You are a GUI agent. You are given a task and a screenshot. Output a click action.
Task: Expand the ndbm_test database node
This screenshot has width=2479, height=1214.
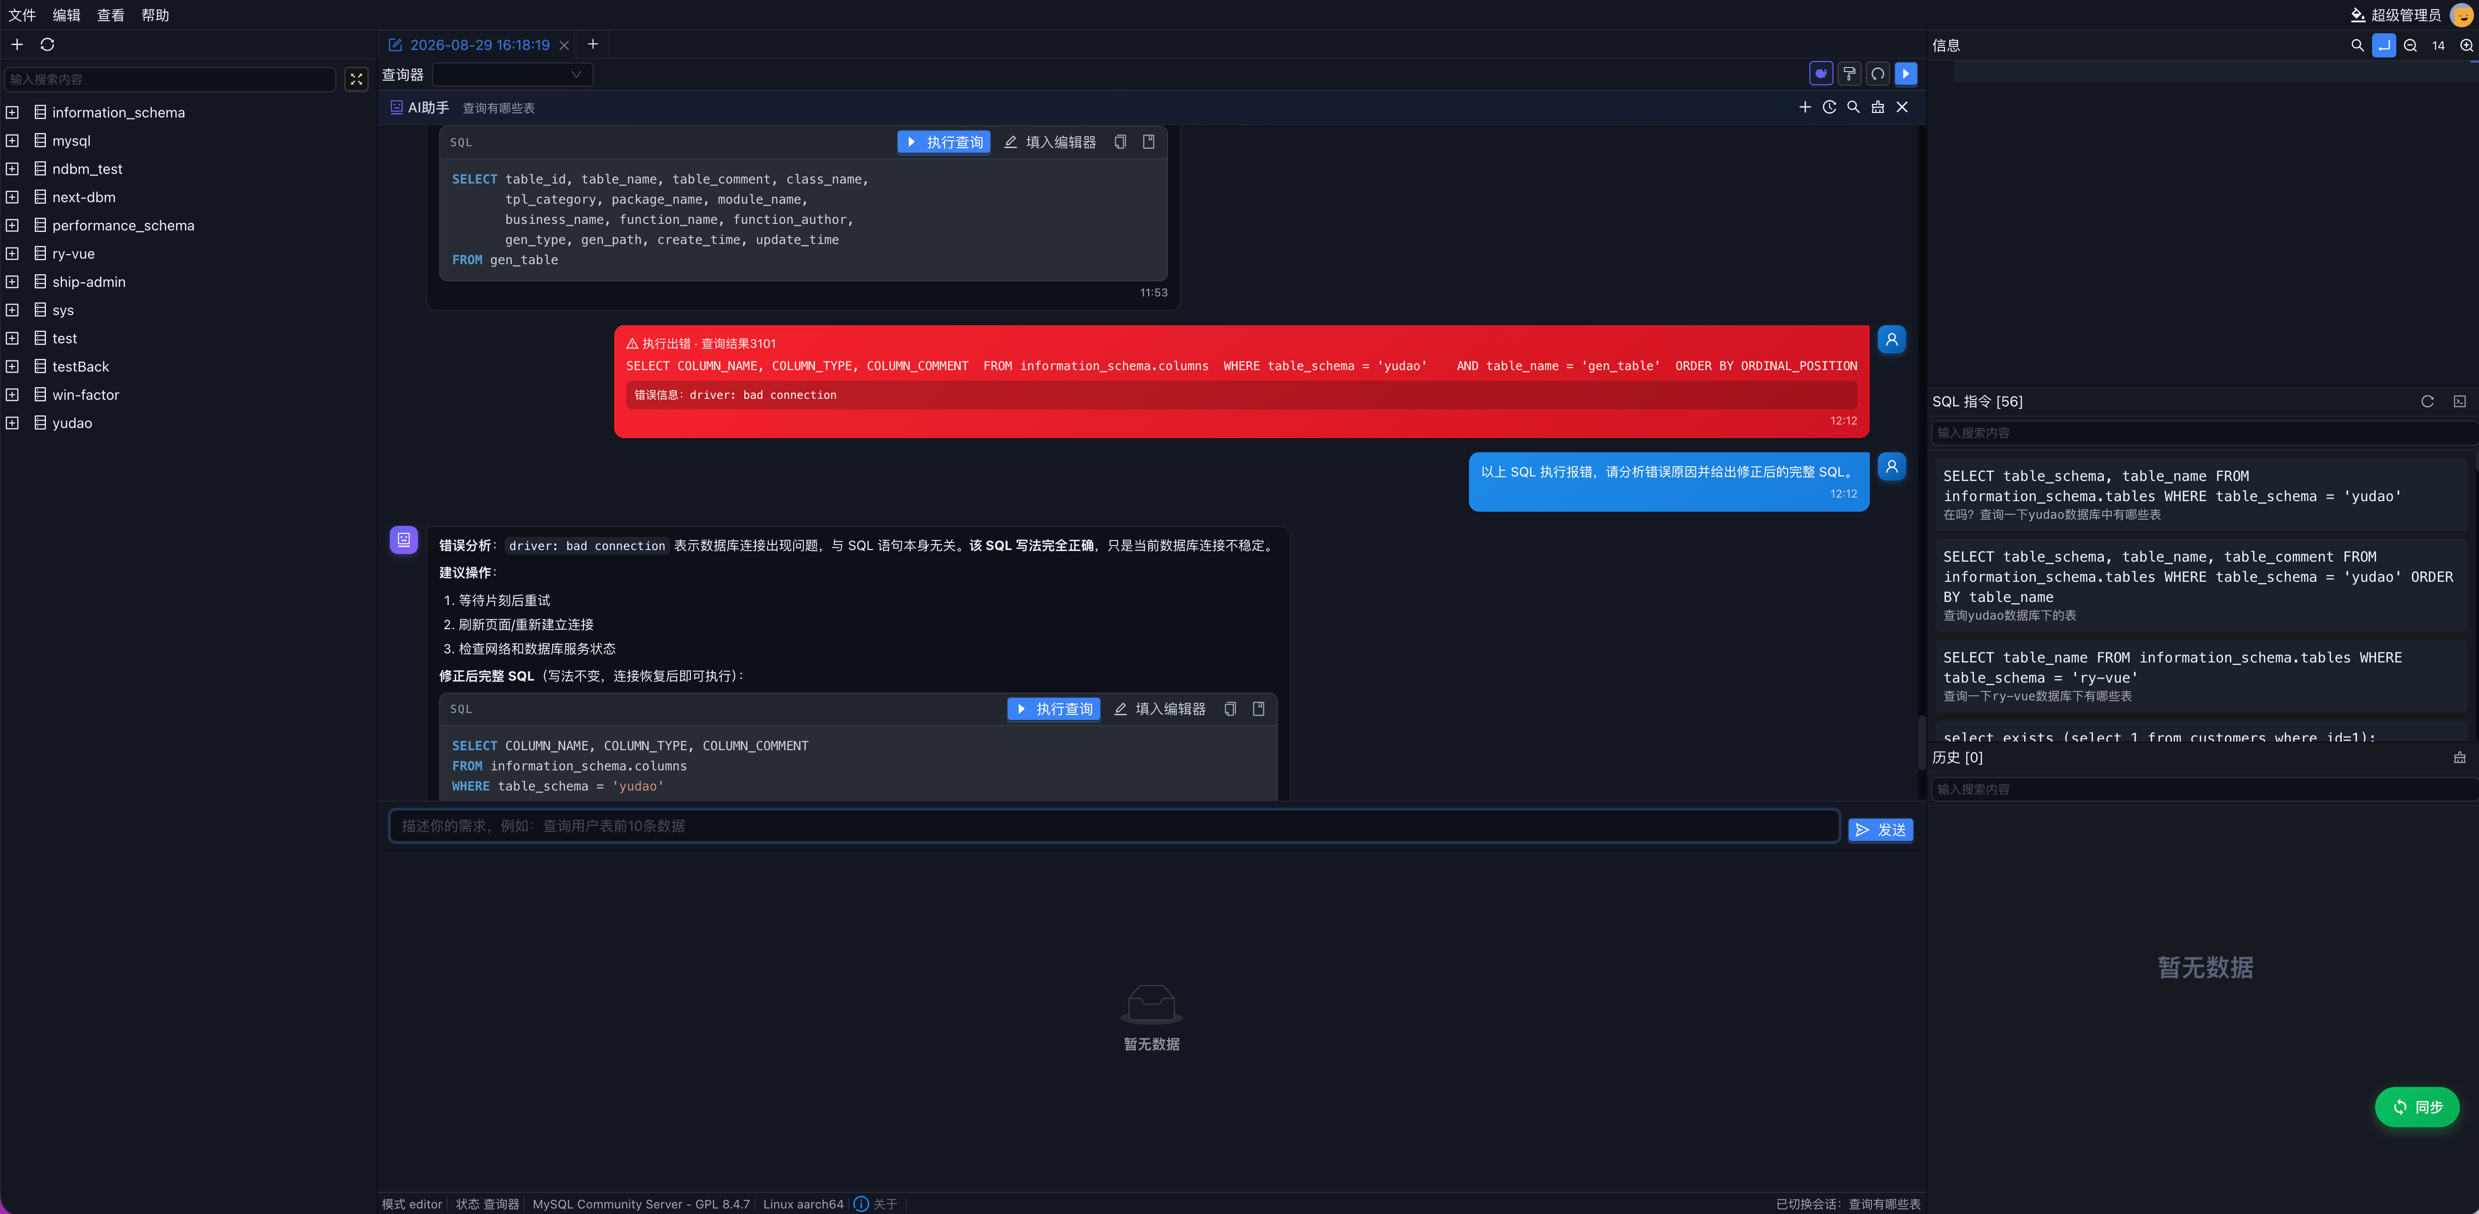coord(13,169)
